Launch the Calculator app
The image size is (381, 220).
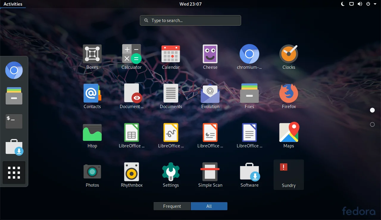pyautogui.click(x=132, y=57)
